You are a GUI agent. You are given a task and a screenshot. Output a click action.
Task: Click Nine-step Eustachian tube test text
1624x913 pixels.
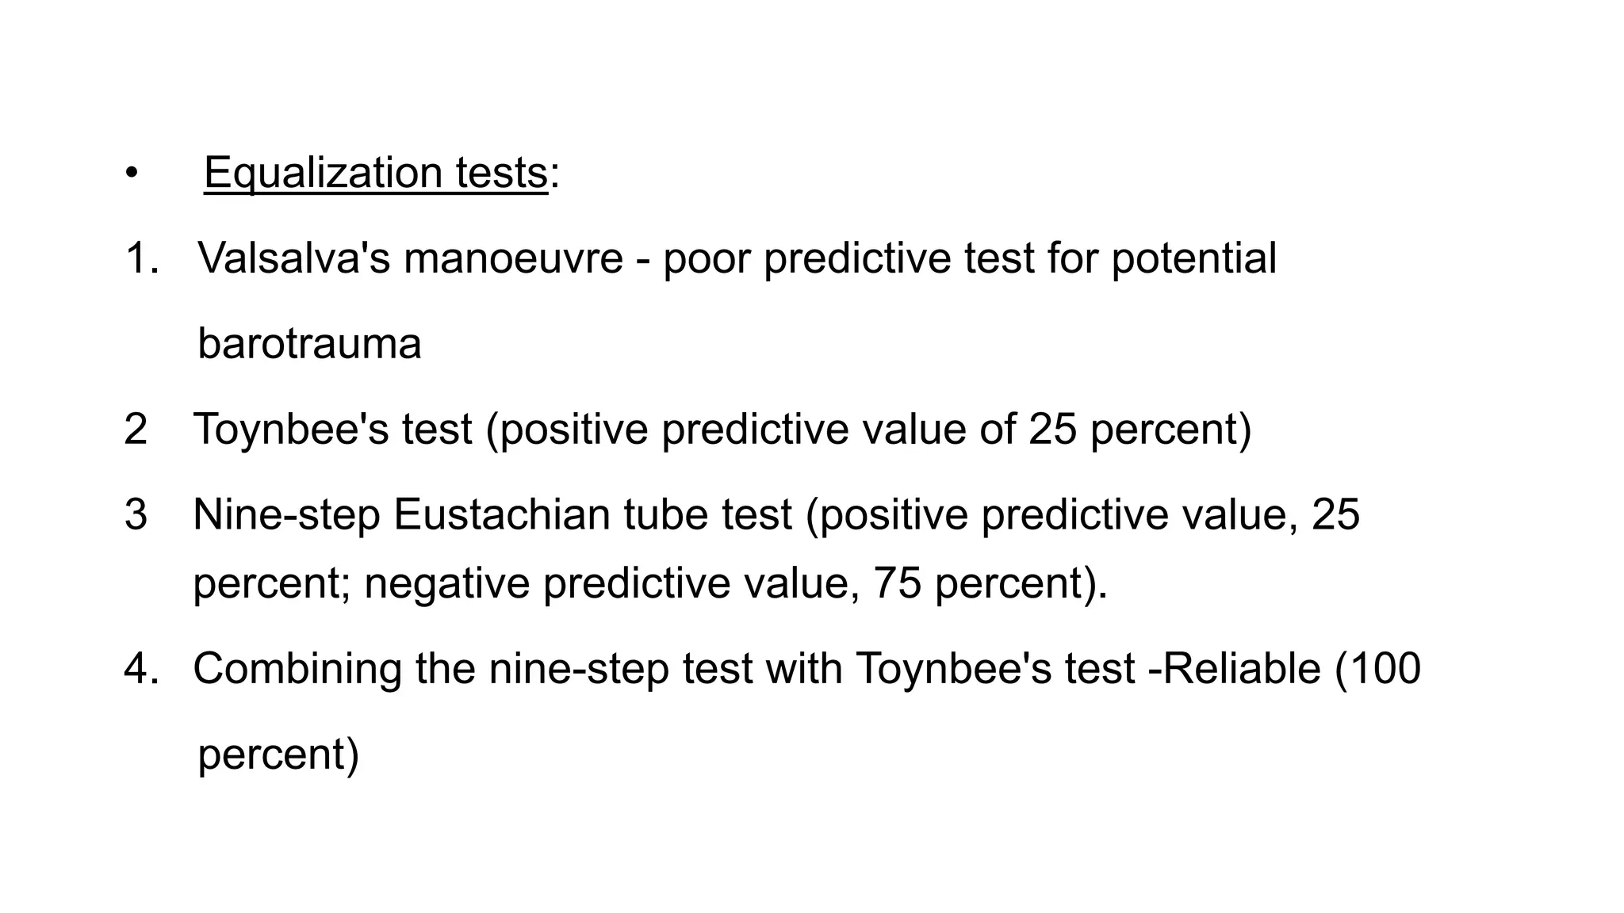492,515
